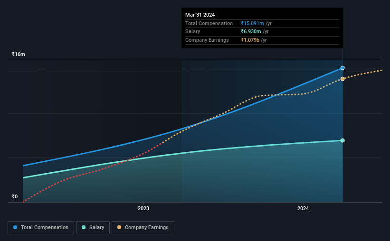
Task: Click the Salary tooltip row label
Action: pyautogui.click(x=193, y=32)
